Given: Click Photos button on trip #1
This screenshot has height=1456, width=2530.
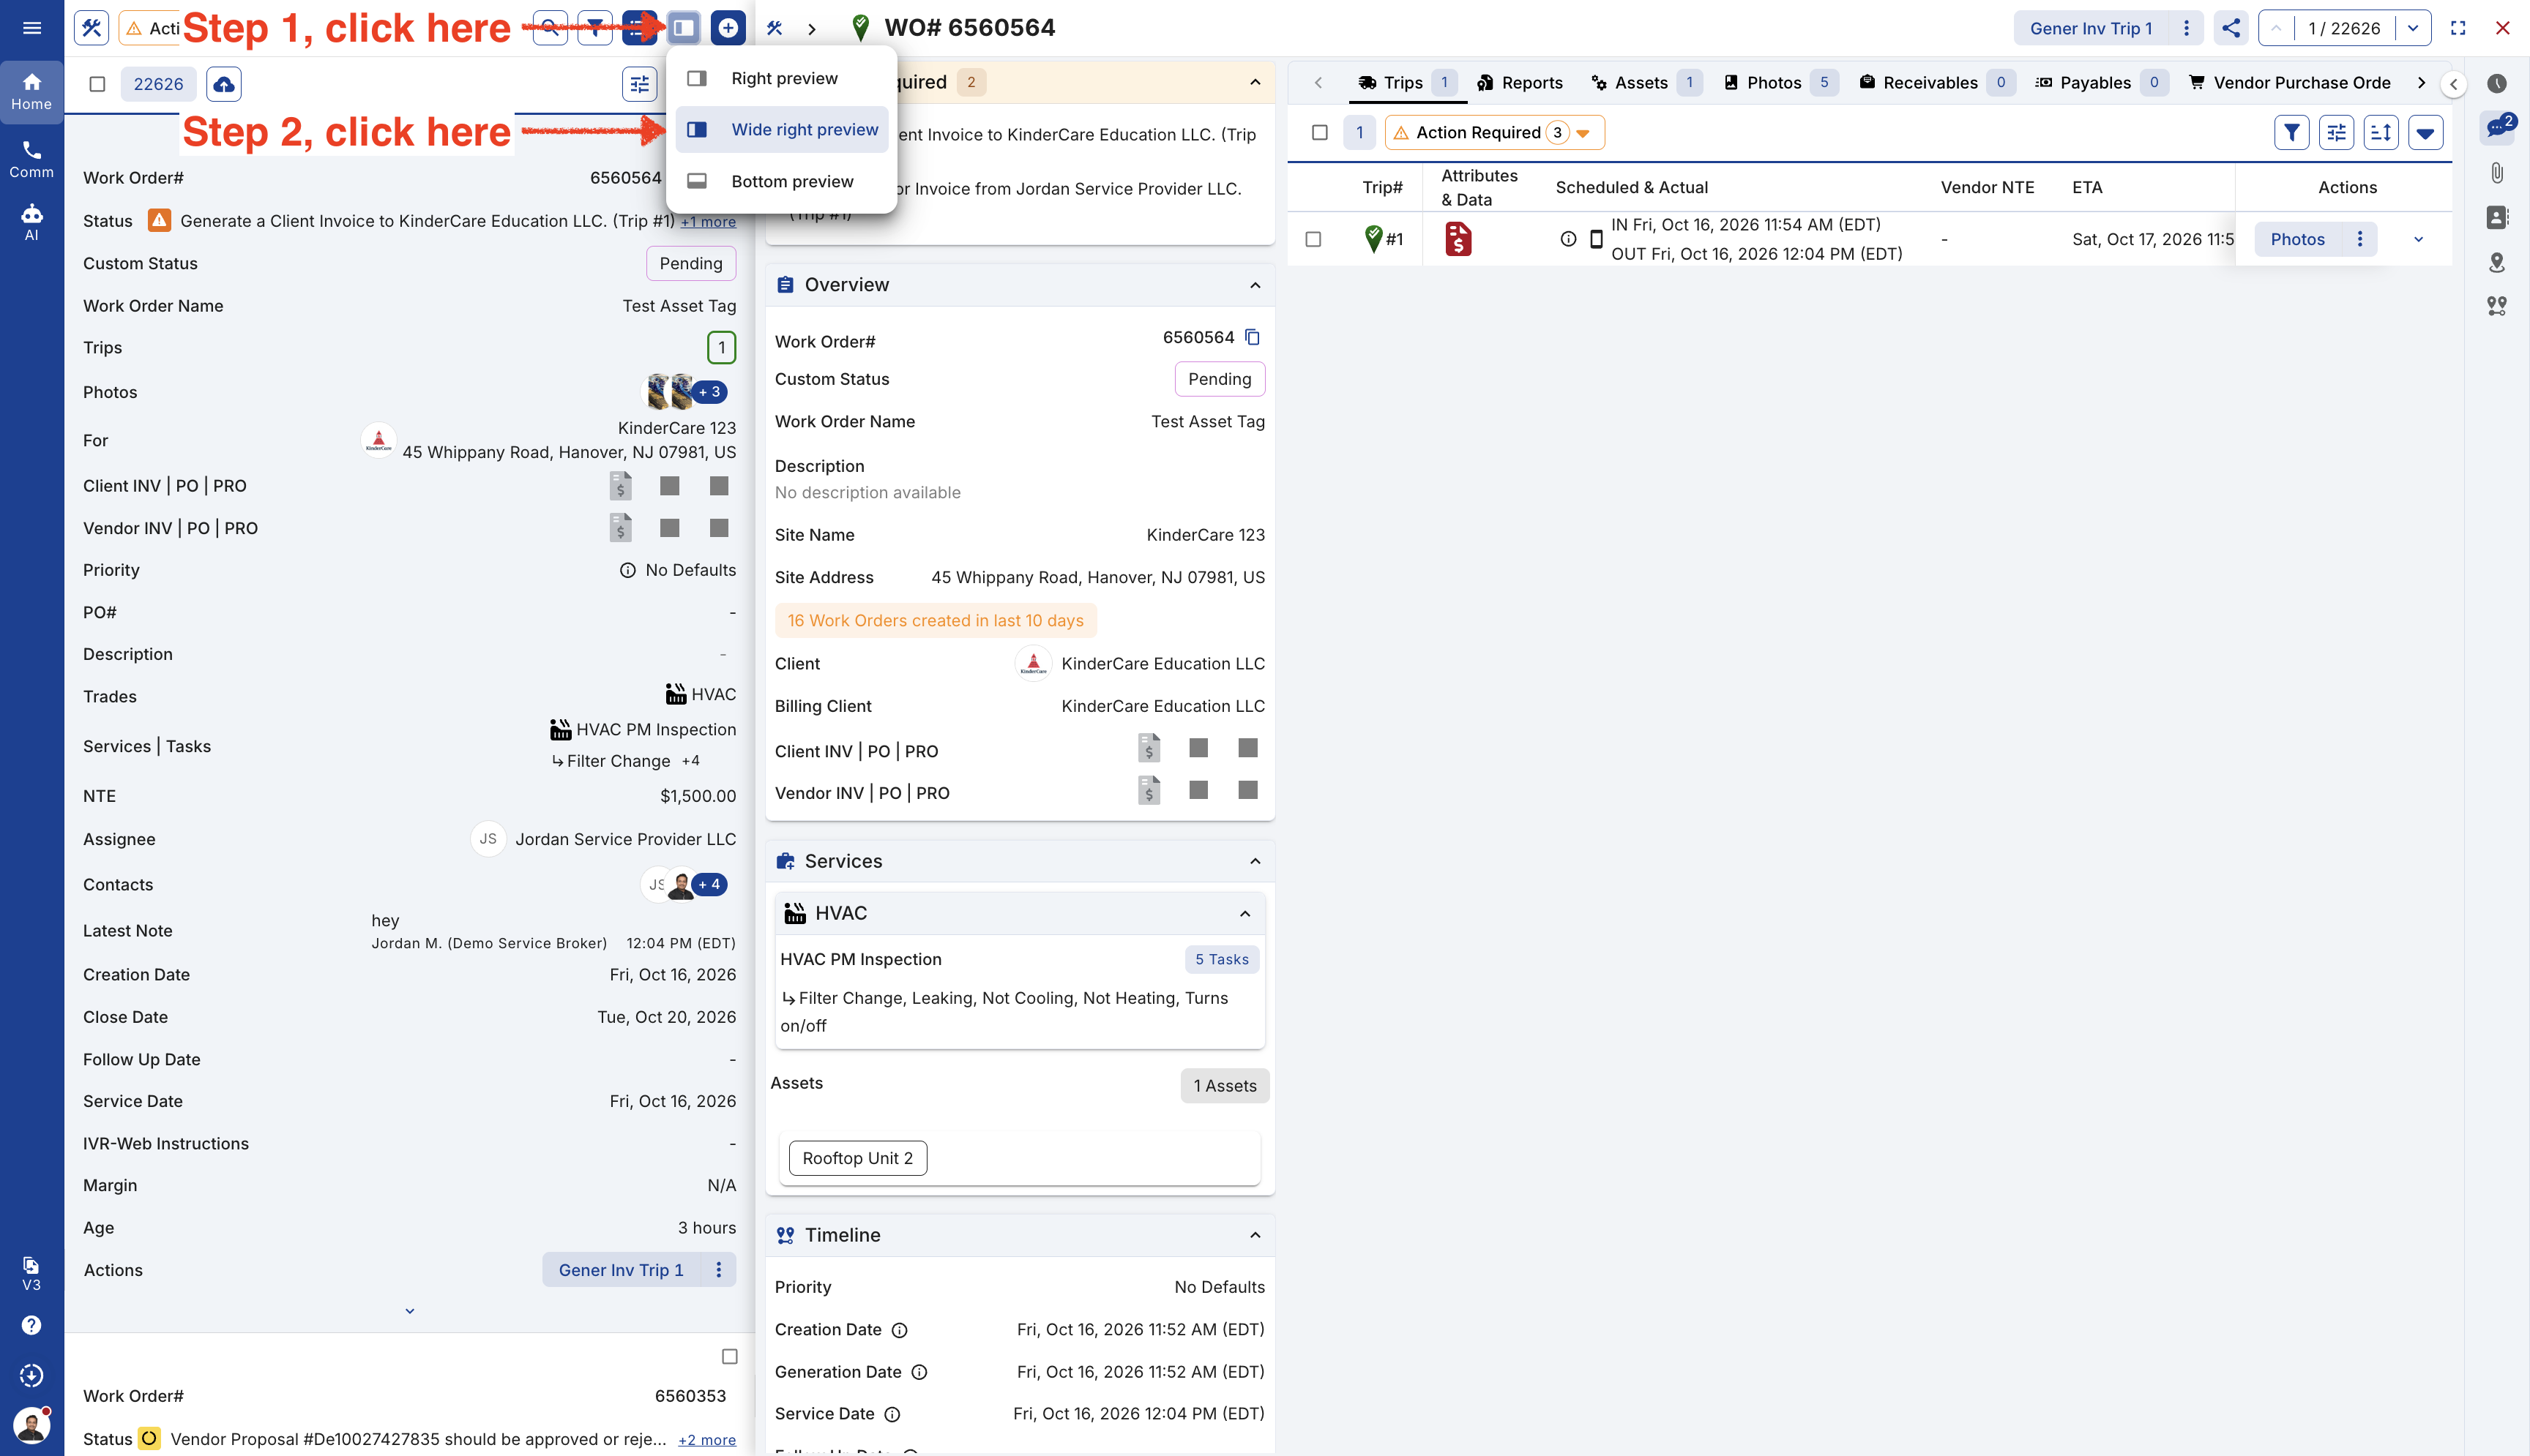Looking at the screenshot, I should pyautogui.click(x=2297, y=239).
